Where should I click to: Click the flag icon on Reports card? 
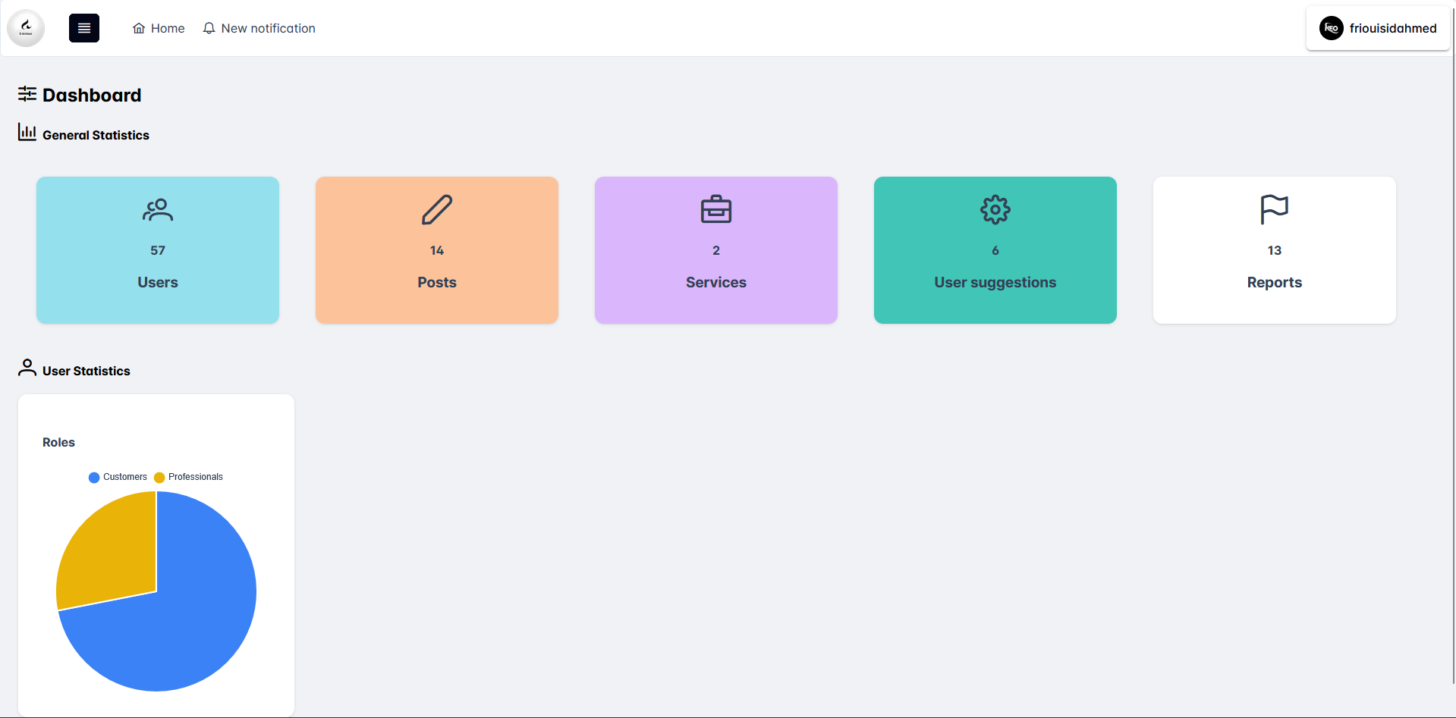1275,210
